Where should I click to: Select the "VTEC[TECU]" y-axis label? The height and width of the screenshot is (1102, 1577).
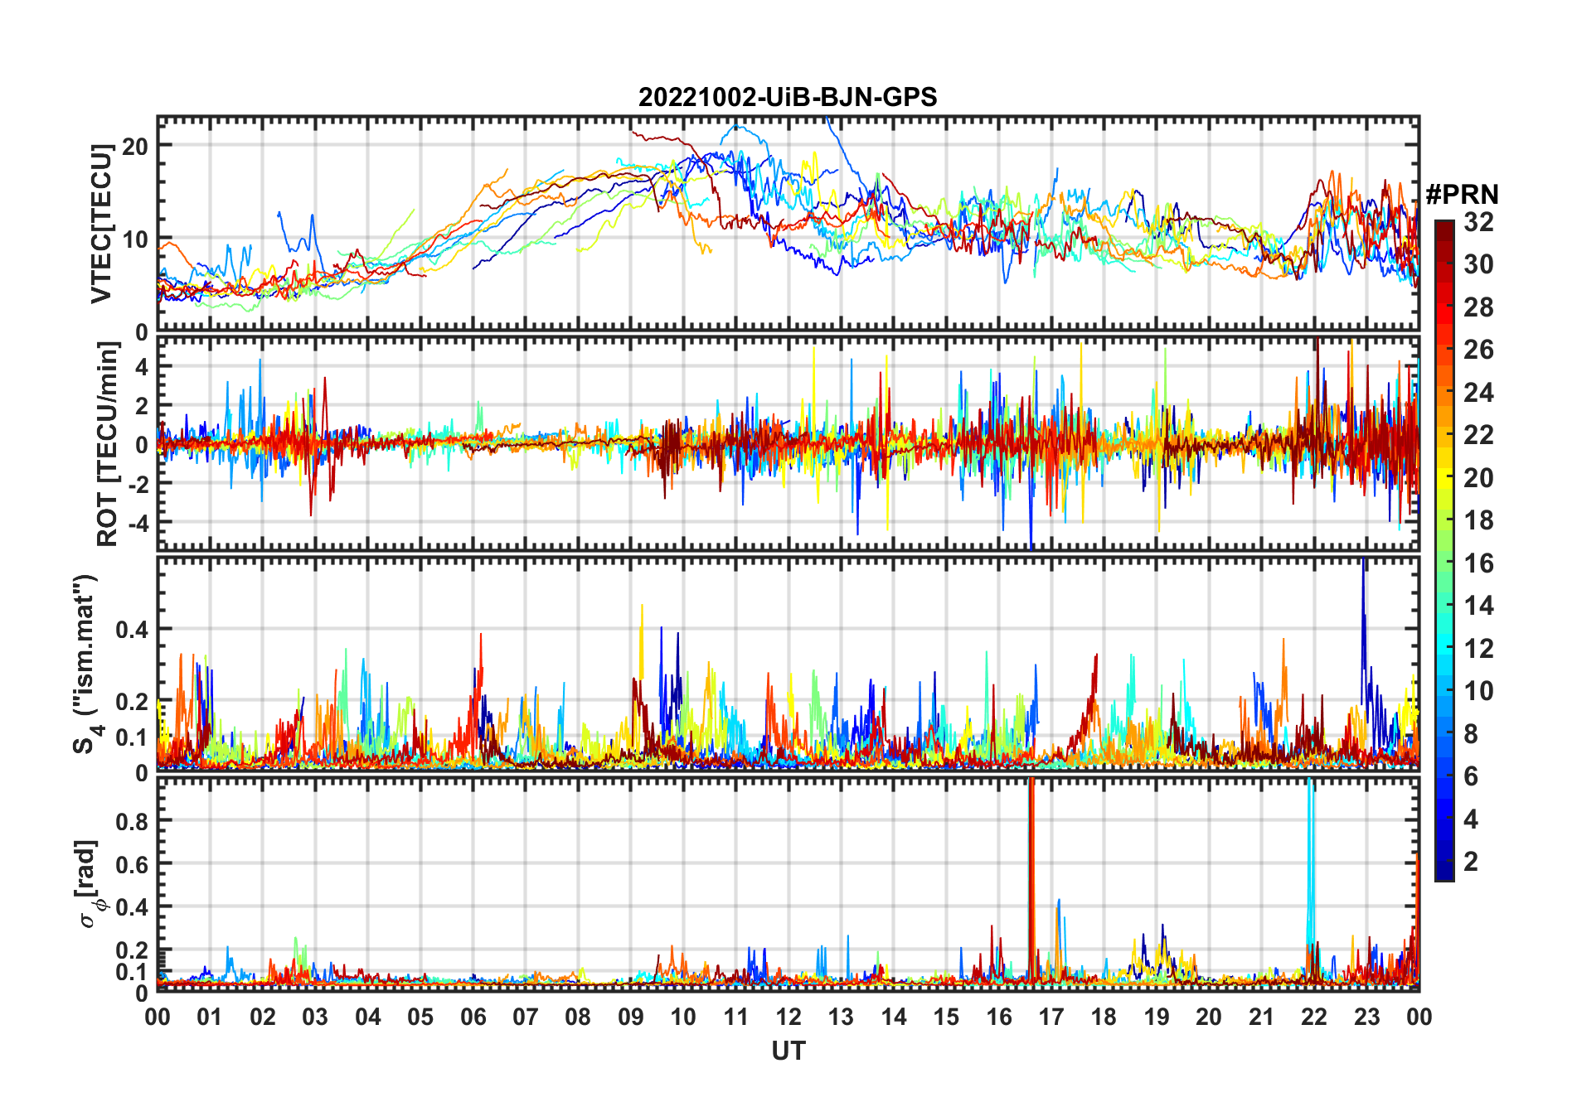tap(102, 224)
